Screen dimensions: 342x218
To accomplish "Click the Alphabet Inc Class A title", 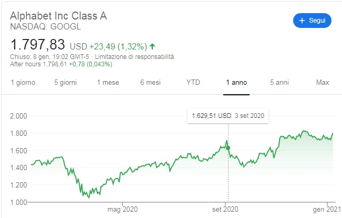I will [58, 16].
